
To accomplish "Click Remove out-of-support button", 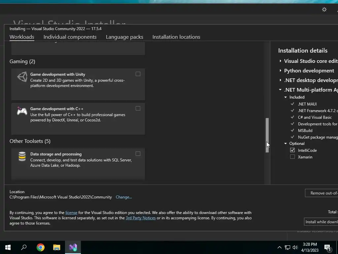I will [321, 193].
